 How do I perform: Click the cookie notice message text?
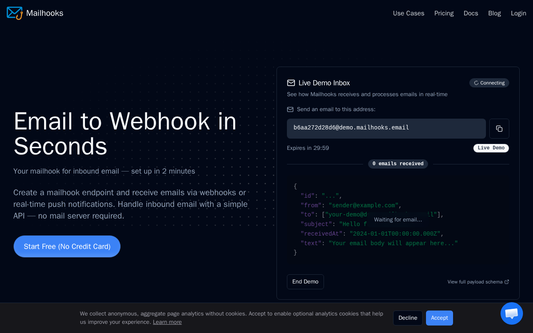pyautogui.click(x=232, y=318)
